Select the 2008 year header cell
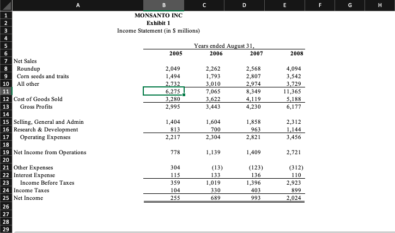Screen dimensions: 395x233 click(x=297, y=53)
